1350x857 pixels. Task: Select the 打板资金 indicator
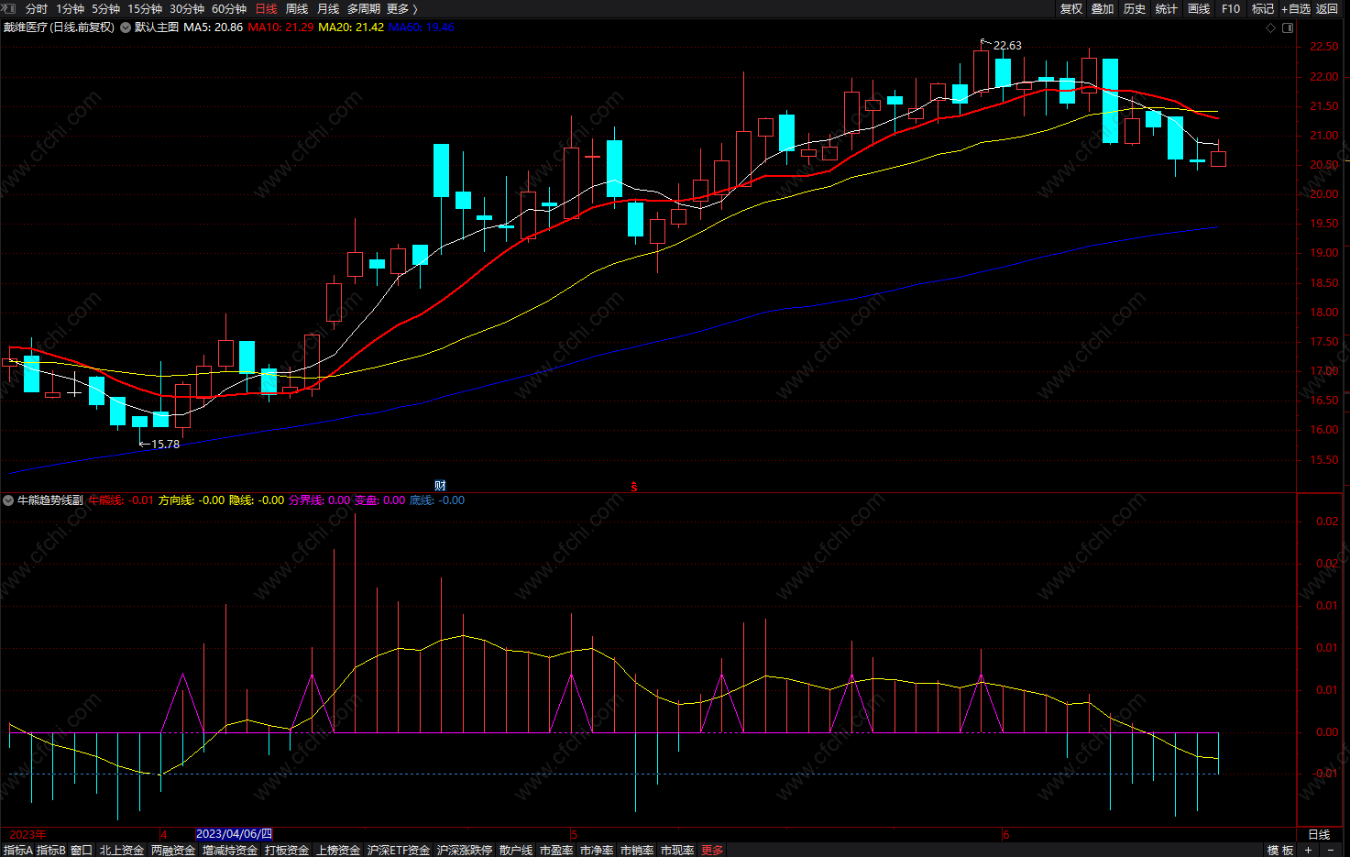pyautogui.click(x=287, y=850)
